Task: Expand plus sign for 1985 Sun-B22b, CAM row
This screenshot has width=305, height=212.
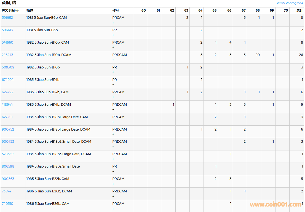Action: [x=113, y=184]
